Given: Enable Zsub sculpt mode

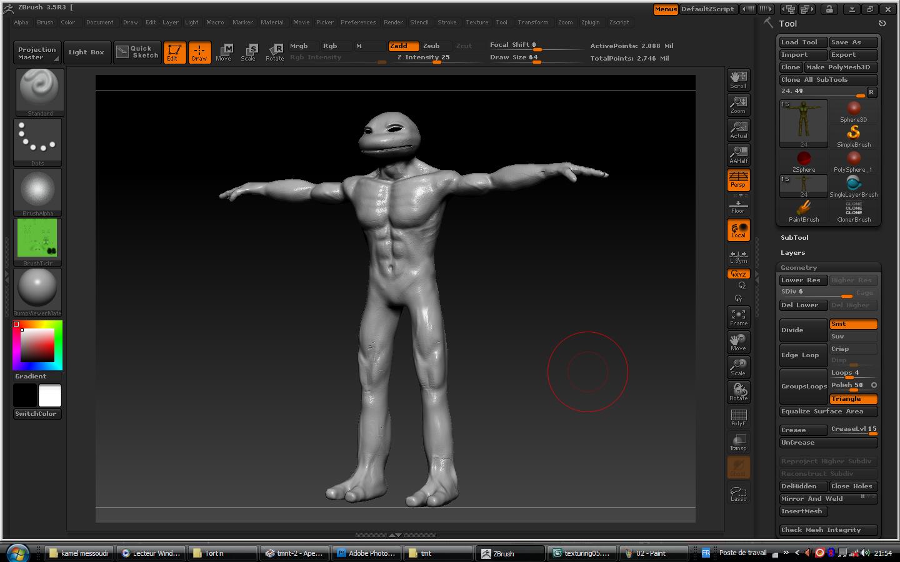Looking at the screenshot, I should 435,46.
